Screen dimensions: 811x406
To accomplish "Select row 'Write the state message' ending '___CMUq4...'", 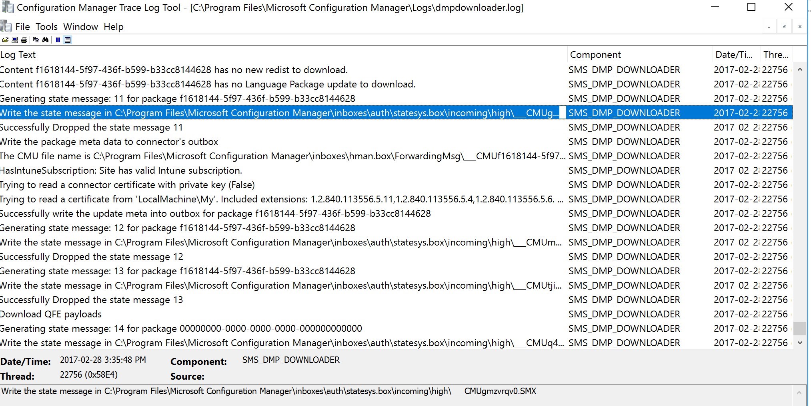I will point(396,343).
